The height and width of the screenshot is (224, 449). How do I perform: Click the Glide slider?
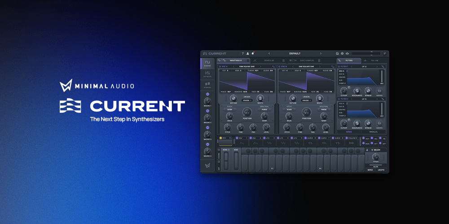pyautogui.click(x=375, y=165)
